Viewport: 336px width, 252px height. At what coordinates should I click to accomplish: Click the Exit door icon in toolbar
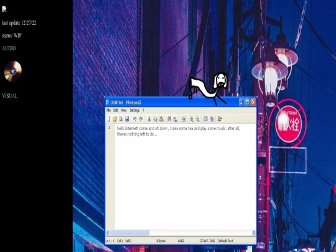[x=220, y=119]
